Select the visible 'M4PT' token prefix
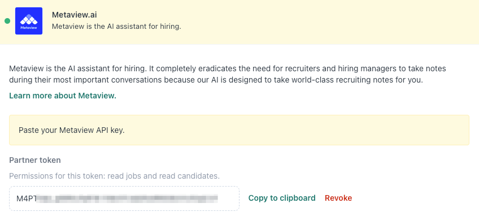This screenshot has width=479, height=216. pos(27,198)
